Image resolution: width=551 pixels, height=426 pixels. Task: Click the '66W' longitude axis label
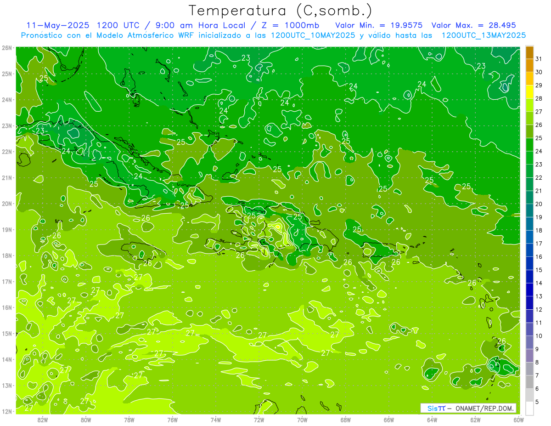388,420
